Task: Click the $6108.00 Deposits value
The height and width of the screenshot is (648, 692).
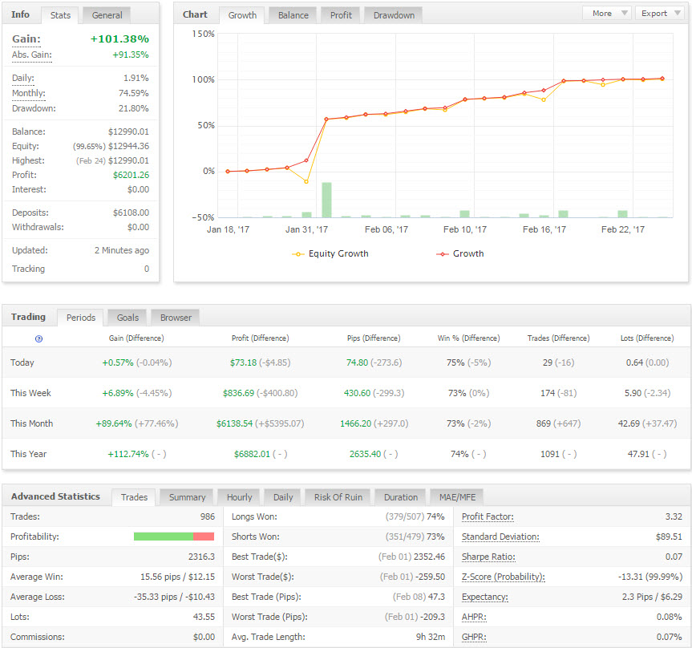Action: click(x=131, y=213)
